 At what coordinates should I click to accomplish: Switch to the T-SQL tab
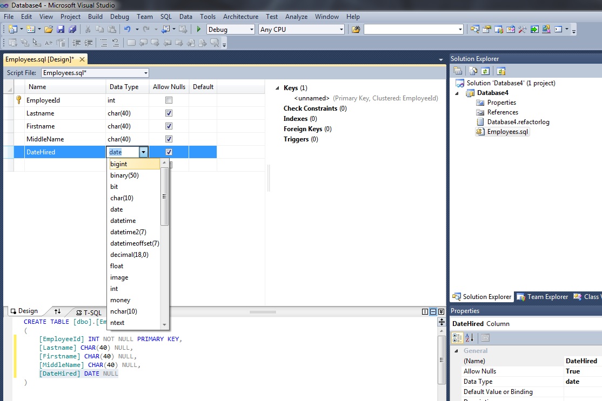coord(89,312)
